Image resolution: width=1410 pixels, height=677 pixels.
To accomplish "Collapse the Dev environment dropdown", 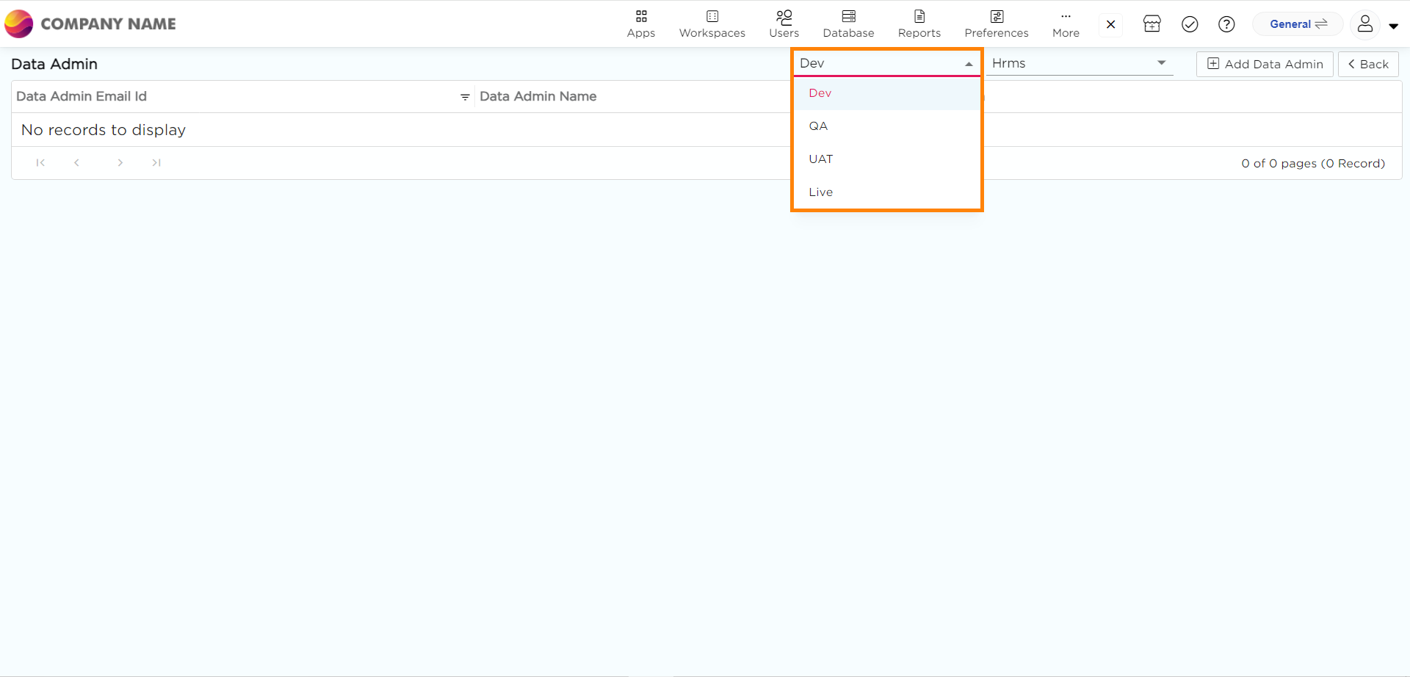I will (969, 64).
